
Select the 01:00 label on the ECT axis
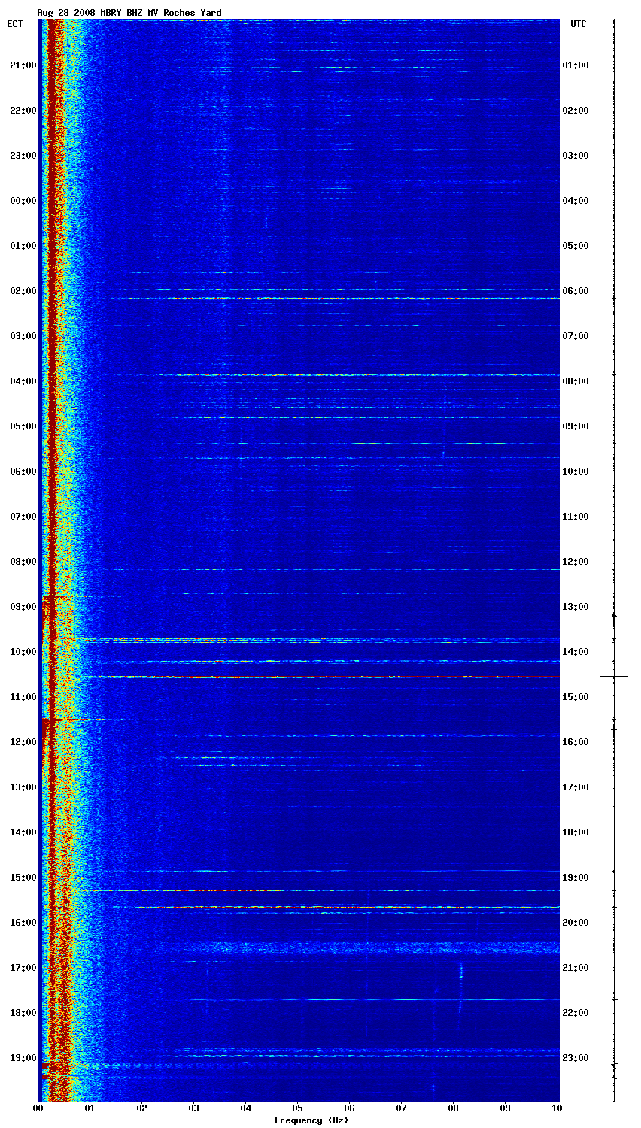23,246
